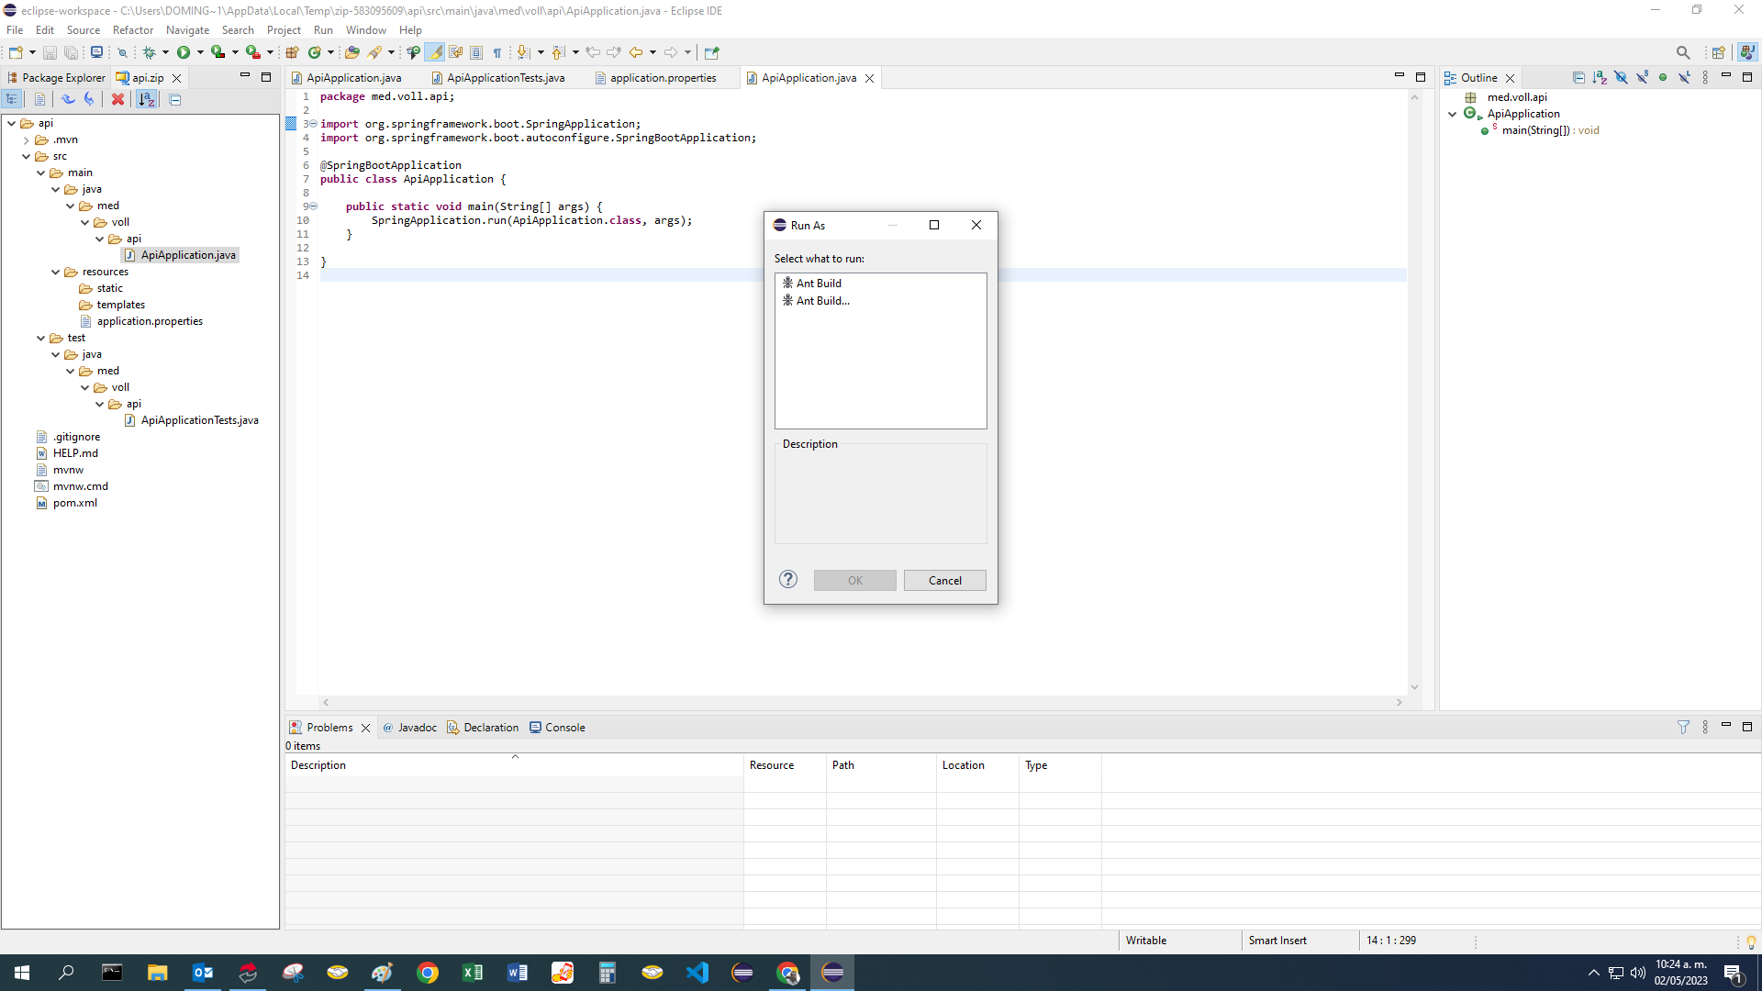Viewport: 1762px width, 991px height.
Task: Toggle alphabetical Sort in Outline
Action: 1600,78
